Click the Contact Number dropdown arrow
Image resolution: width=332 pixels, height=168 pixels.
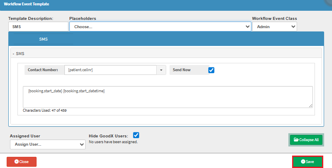161,70
